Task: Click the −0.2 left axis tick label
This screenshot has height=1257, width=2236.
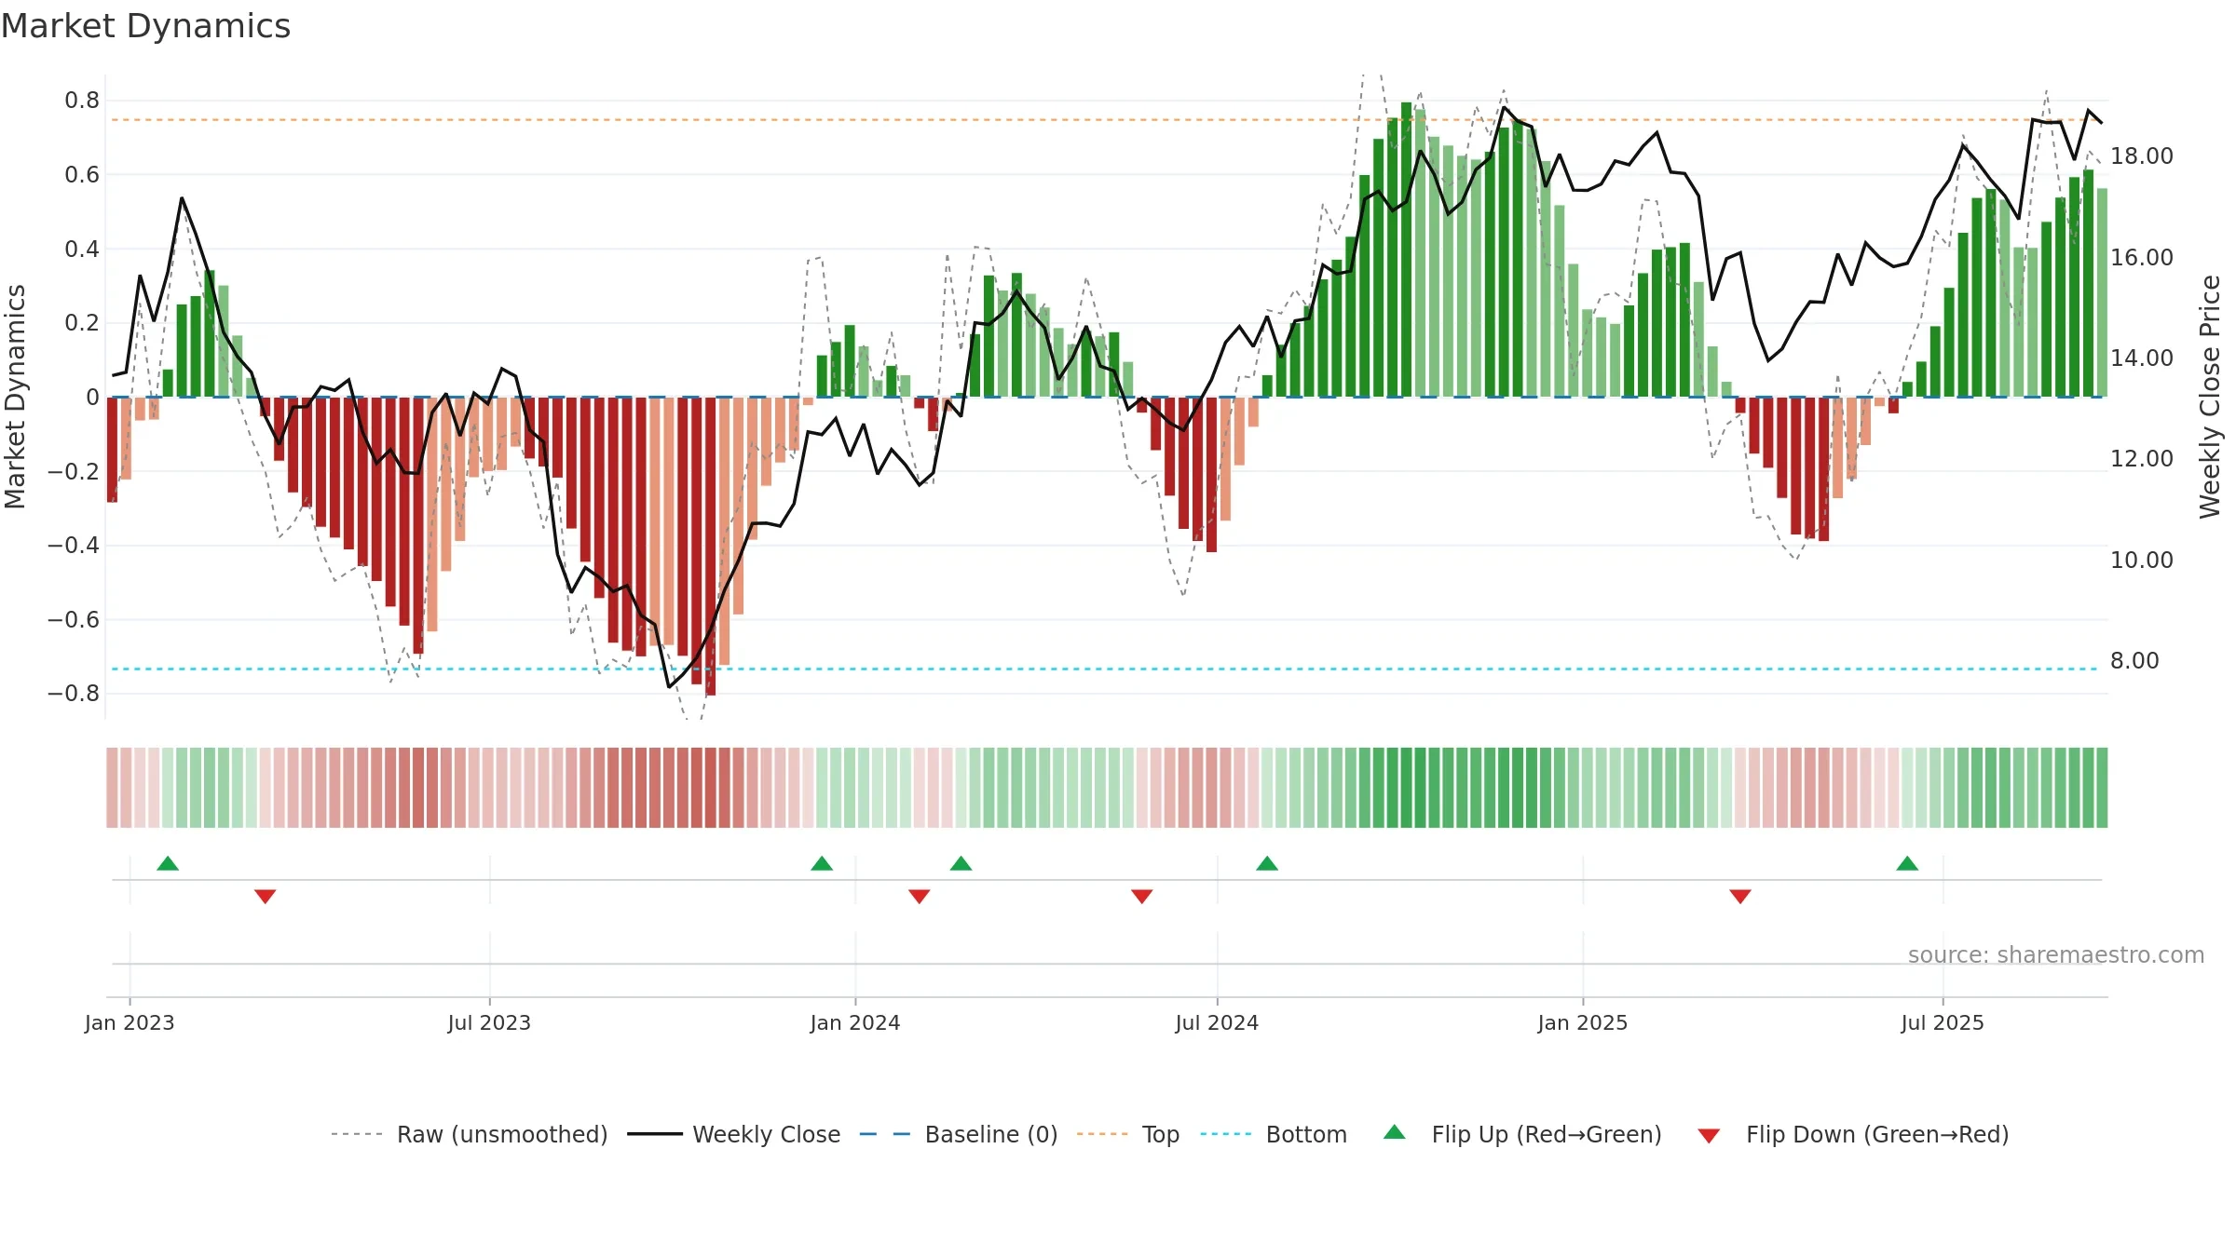Action: 74,471
